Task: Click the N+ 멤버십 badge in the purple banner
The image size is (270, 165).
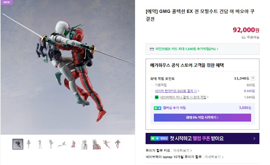Action: tap(159, 138)
